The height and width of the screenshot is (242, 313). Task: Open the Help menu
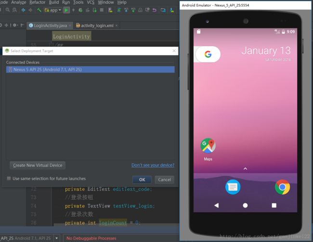coord(122,2)
